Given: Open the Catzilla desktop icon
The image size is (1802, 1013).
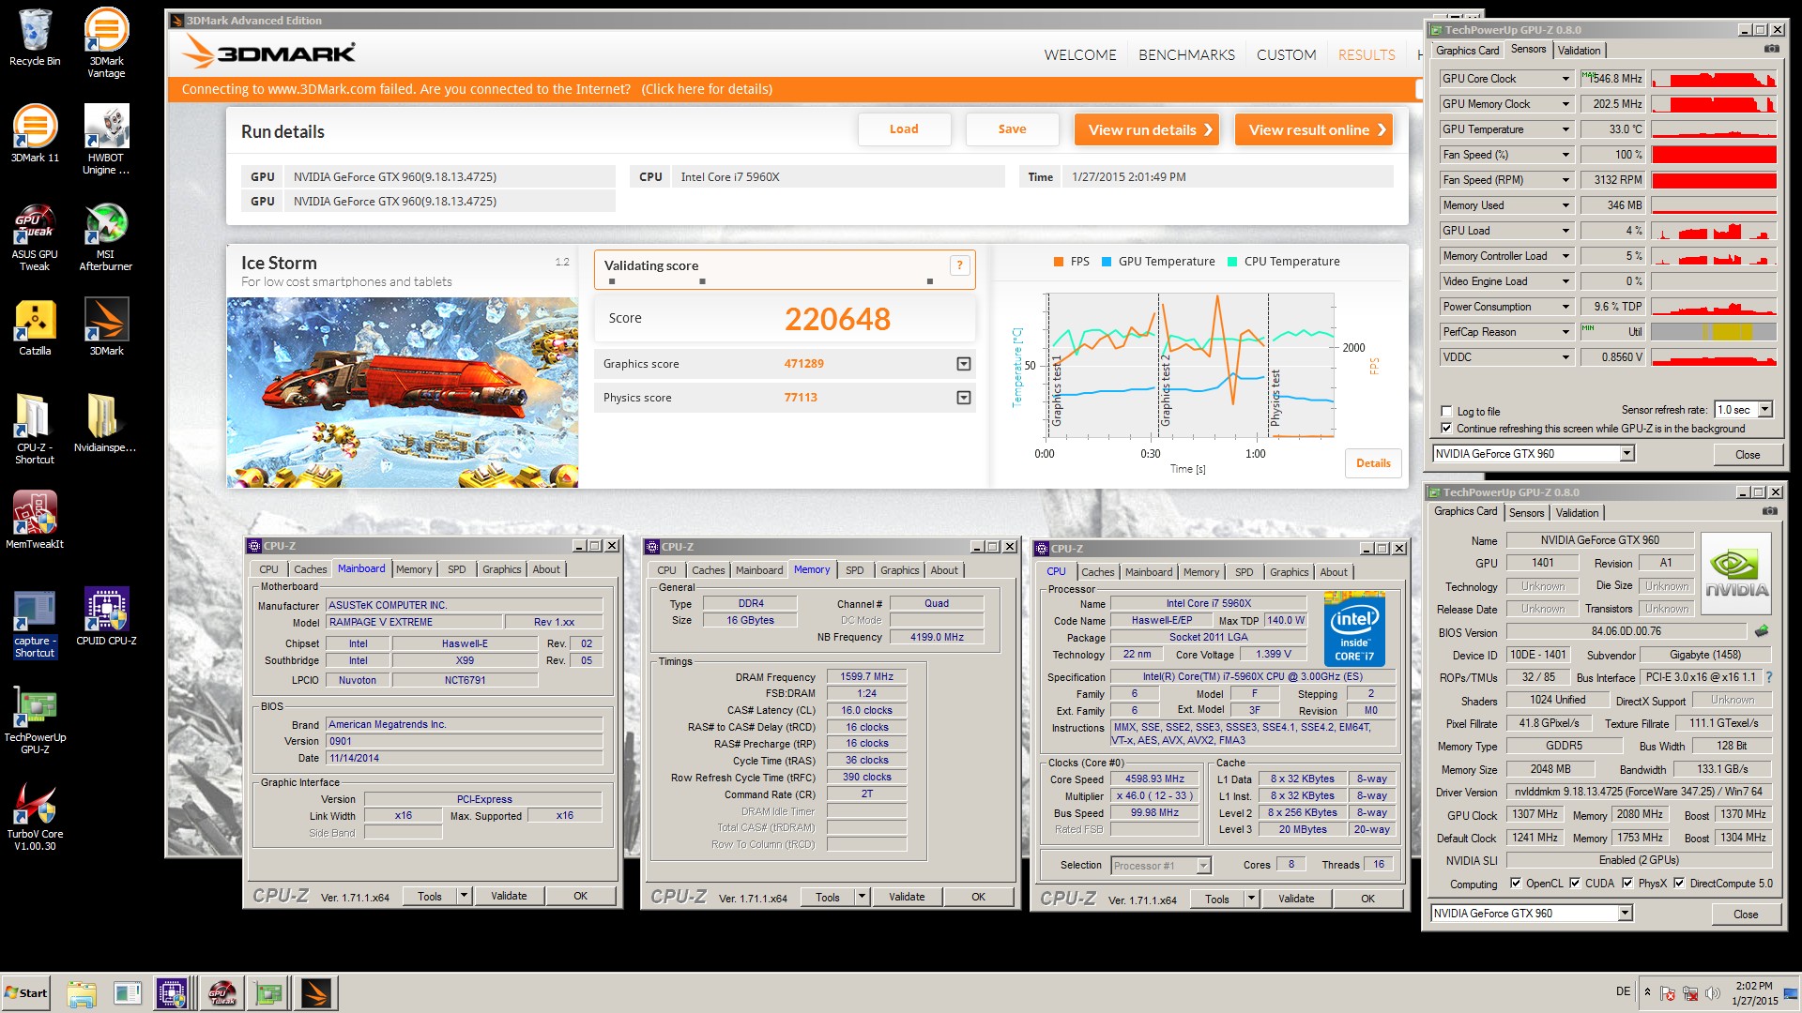Looking at the screenshot, I should tap(35, 328).
